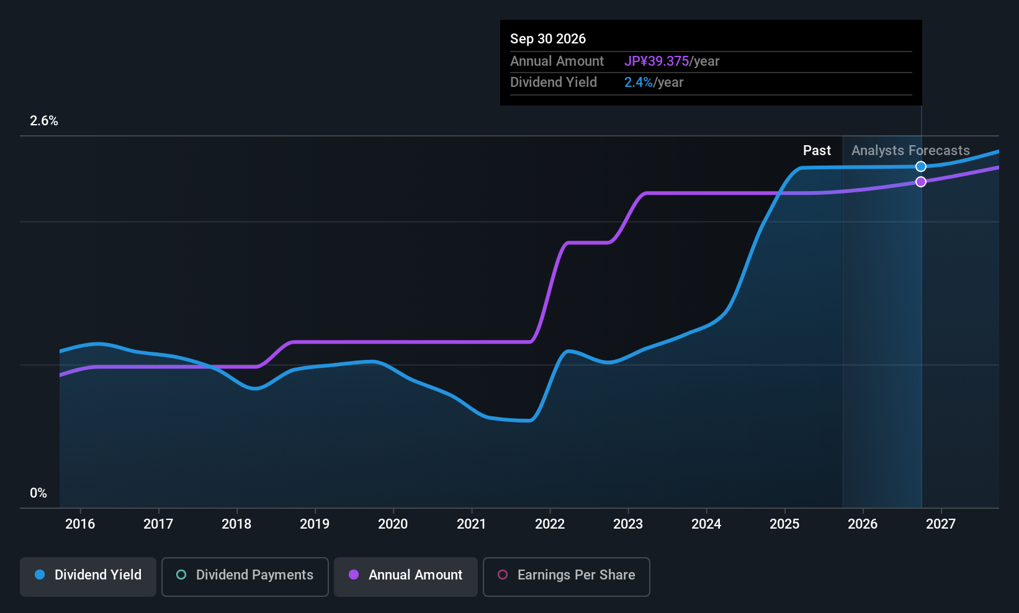The height and width of the screenshot is (613, 1019).
Task: Click the 2016 x-axis year label
Action: 80,524
